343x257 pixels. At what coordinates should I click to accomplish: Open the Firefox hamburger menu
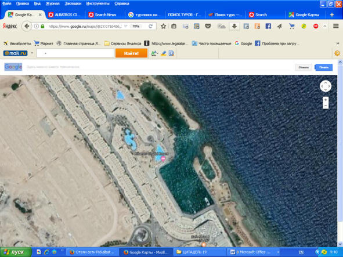tap(336, 26)
